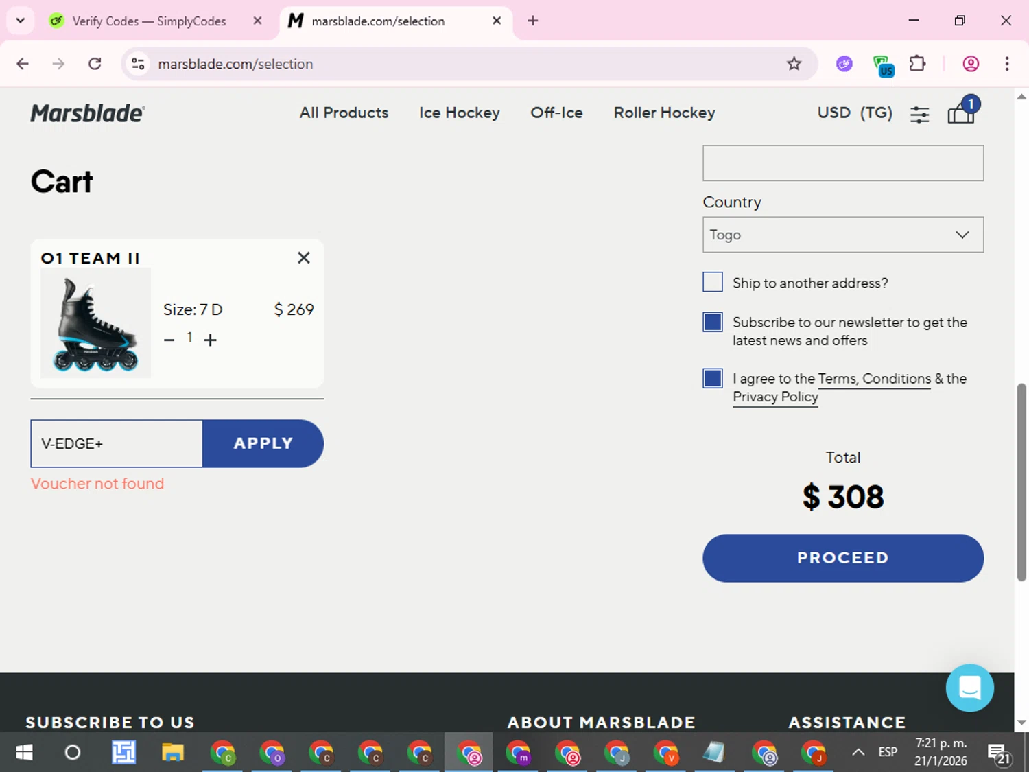Click the page vertical scrollbar thumb

point(1021,482)
